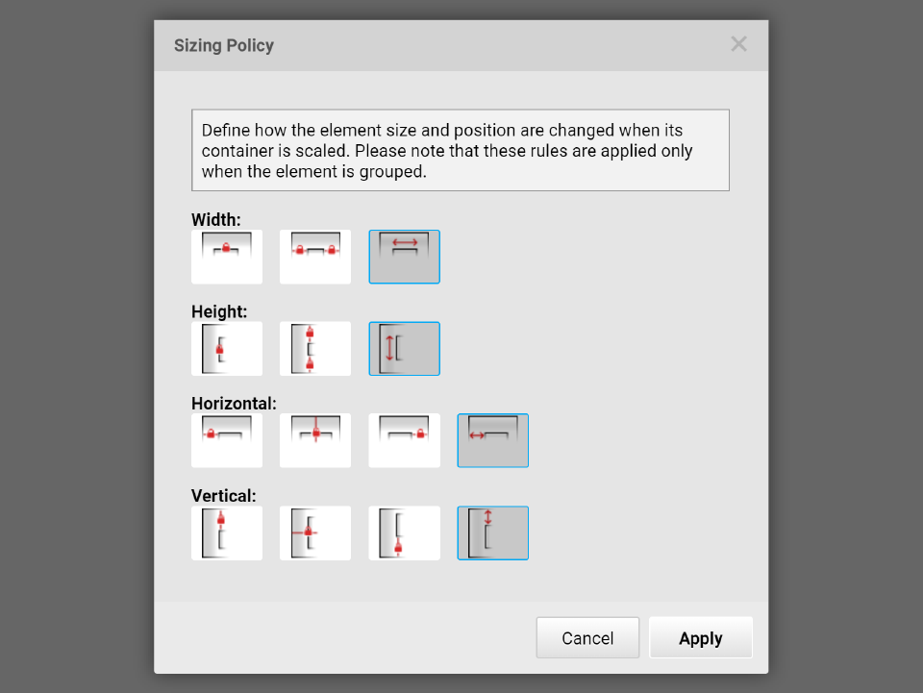Click the Cancel button
This screenshot has height=693, width=923.
587,638
